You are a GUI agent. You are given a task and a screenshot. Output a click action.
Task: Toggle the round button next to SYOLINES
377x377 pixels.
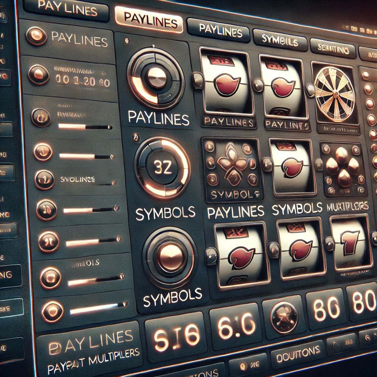[44, 180]
